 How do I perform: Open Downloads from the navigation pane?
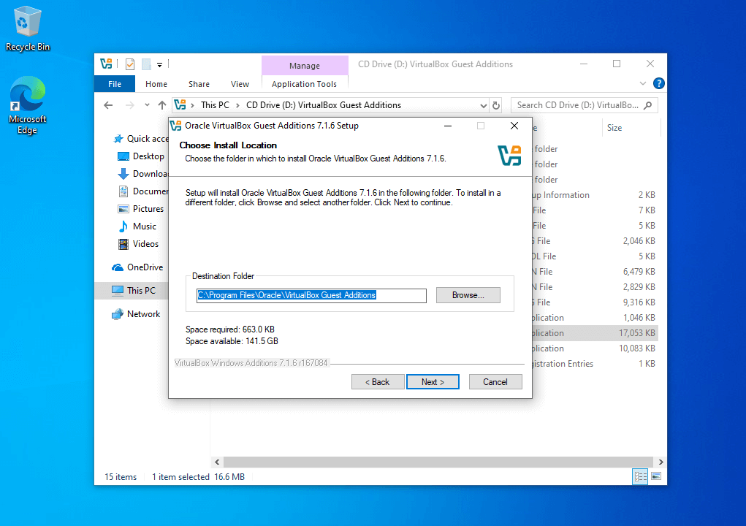pyautogui.click(x=142, y=174)
